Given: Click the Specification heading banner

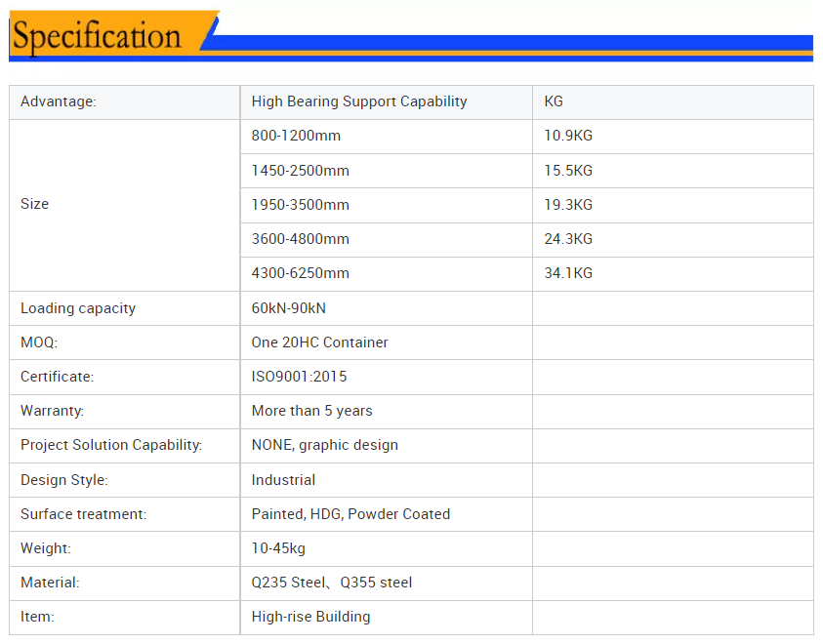Looking at the screenshot, I should coord(411,36).
